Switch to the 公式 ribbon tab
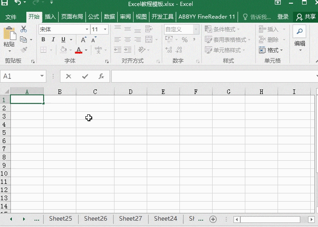This screenshot has width=318, height=227. pos(94,17)
